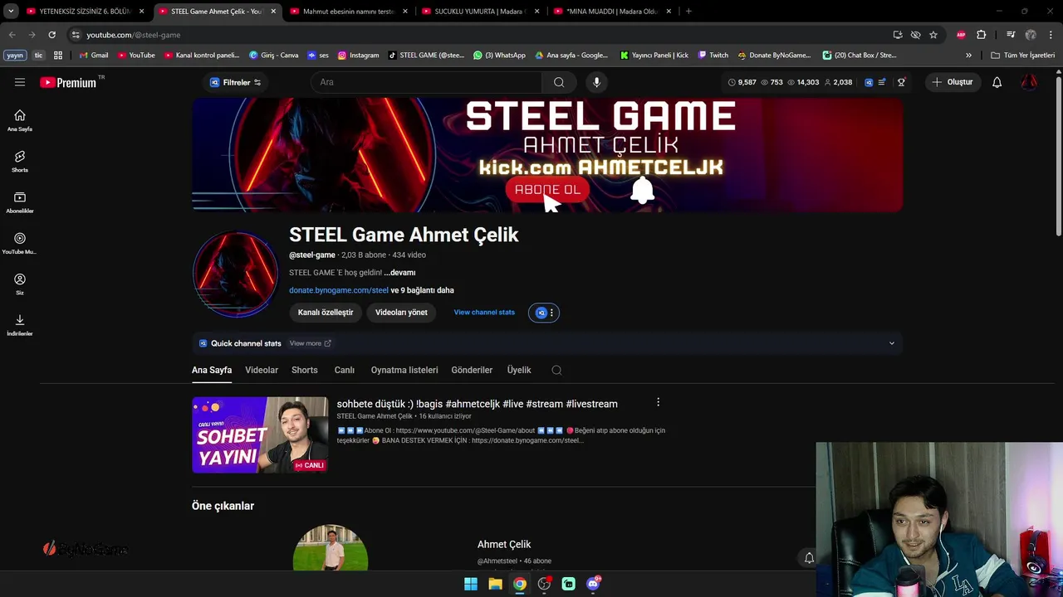The height and width of the screenshot is (597, 1063).
Task: Switch to the channel Shorts tab
Action: pos(305,370)
